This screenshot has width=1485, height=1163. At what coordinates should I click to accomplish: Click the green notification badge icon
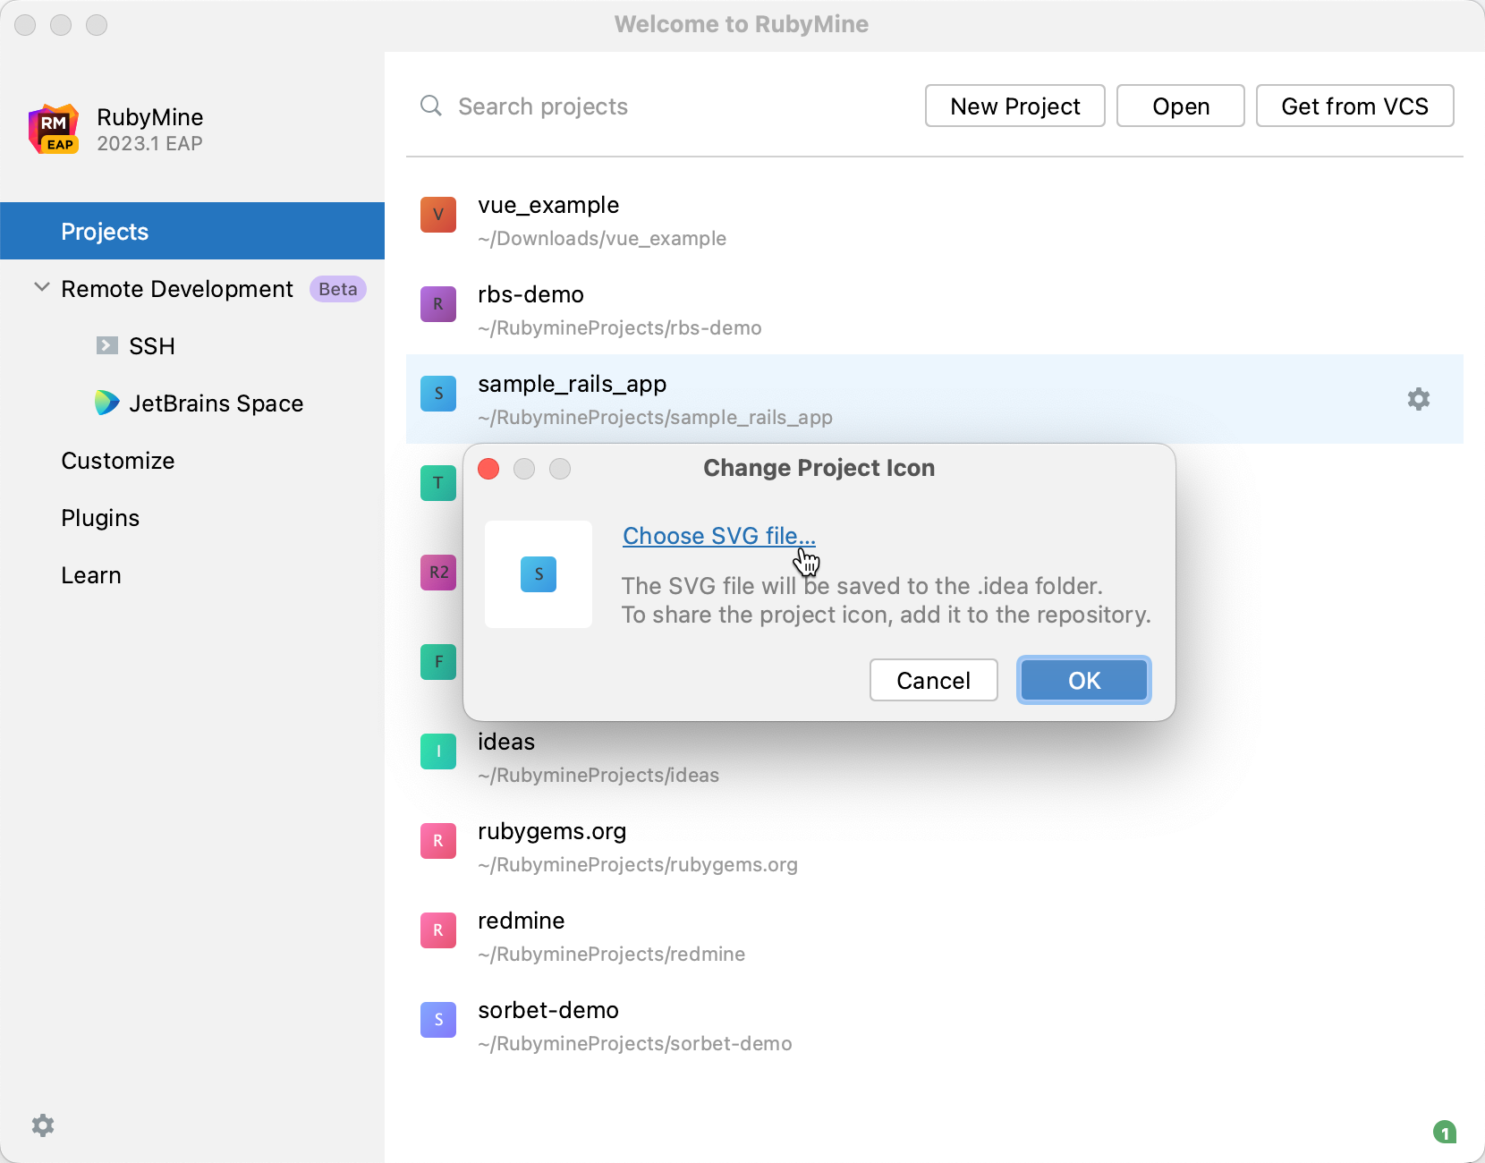click(x=1444, y=1133)
